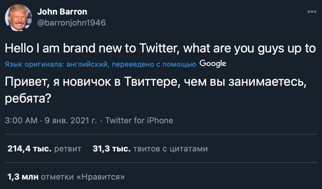Click the date "9 янв. 2021 г."

point(70,121)
